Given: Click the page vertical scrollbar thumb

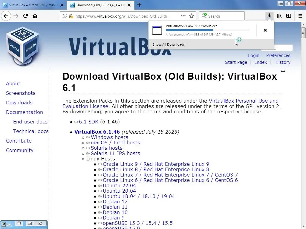Looking at the screenshot, I should [x=303, y=33].
